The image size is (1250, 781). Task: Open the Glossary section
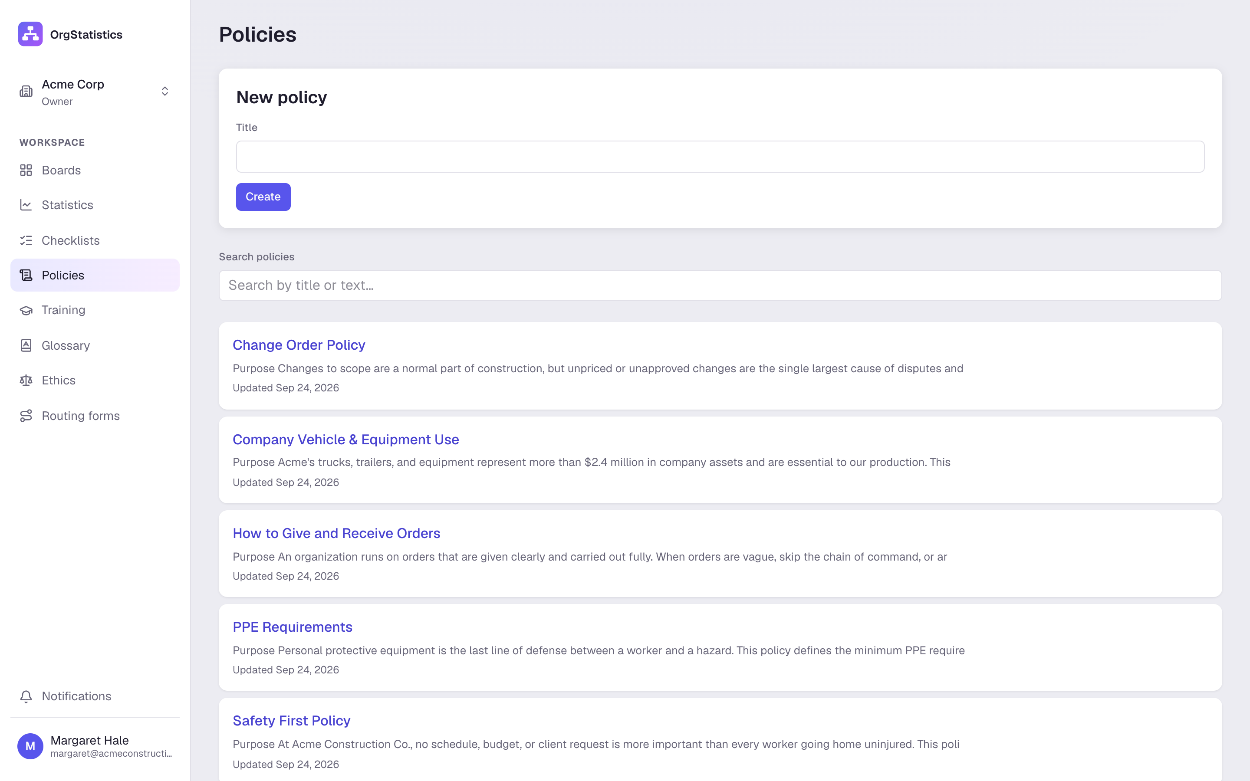[x=95, y=345]
